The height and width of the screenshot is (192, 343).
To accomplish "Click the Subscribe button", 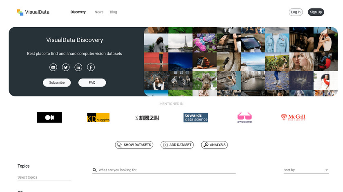I will pyautogui.click(x=57, y=83).
